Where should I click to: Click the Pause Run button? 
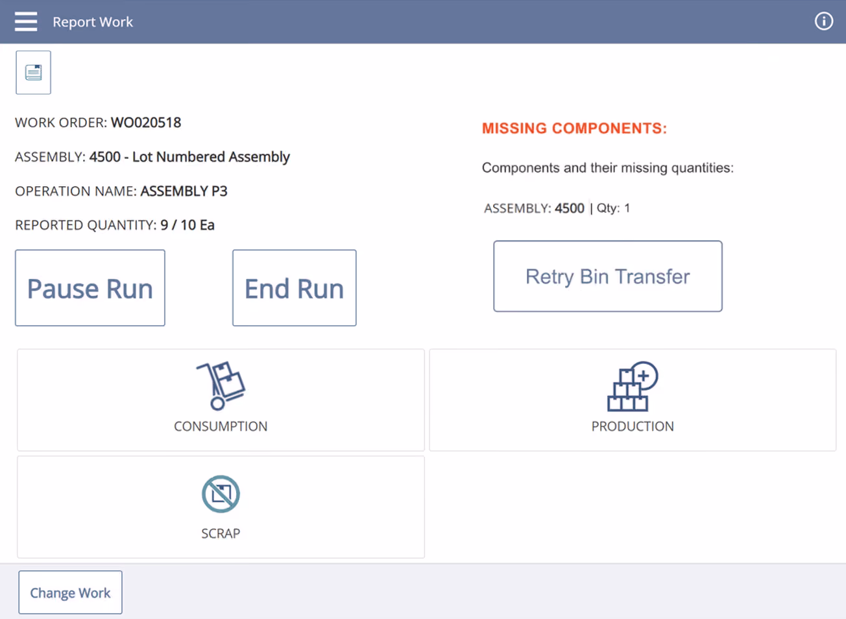point(90,288)
